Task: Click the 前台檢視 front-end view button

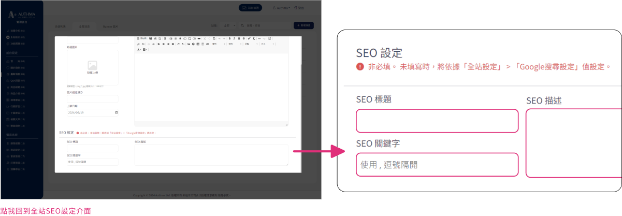Action: pos(251,8)
